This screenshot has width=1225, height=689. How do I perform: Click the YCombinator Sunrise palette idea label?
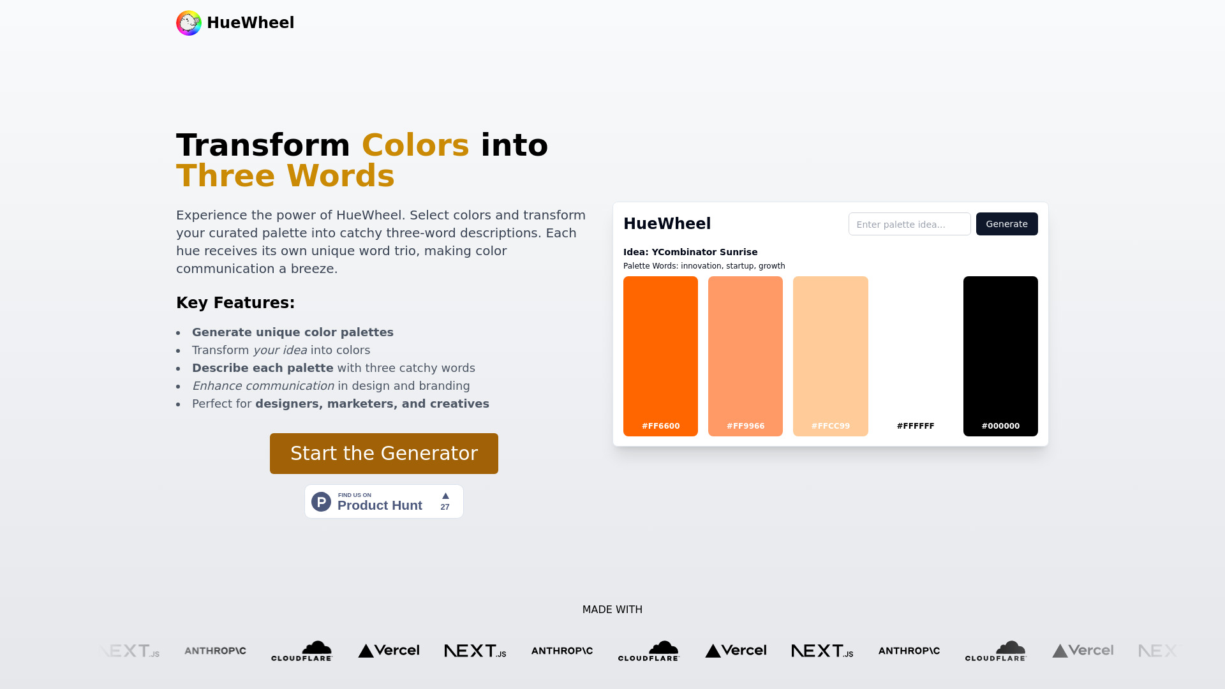click(690, 253)
